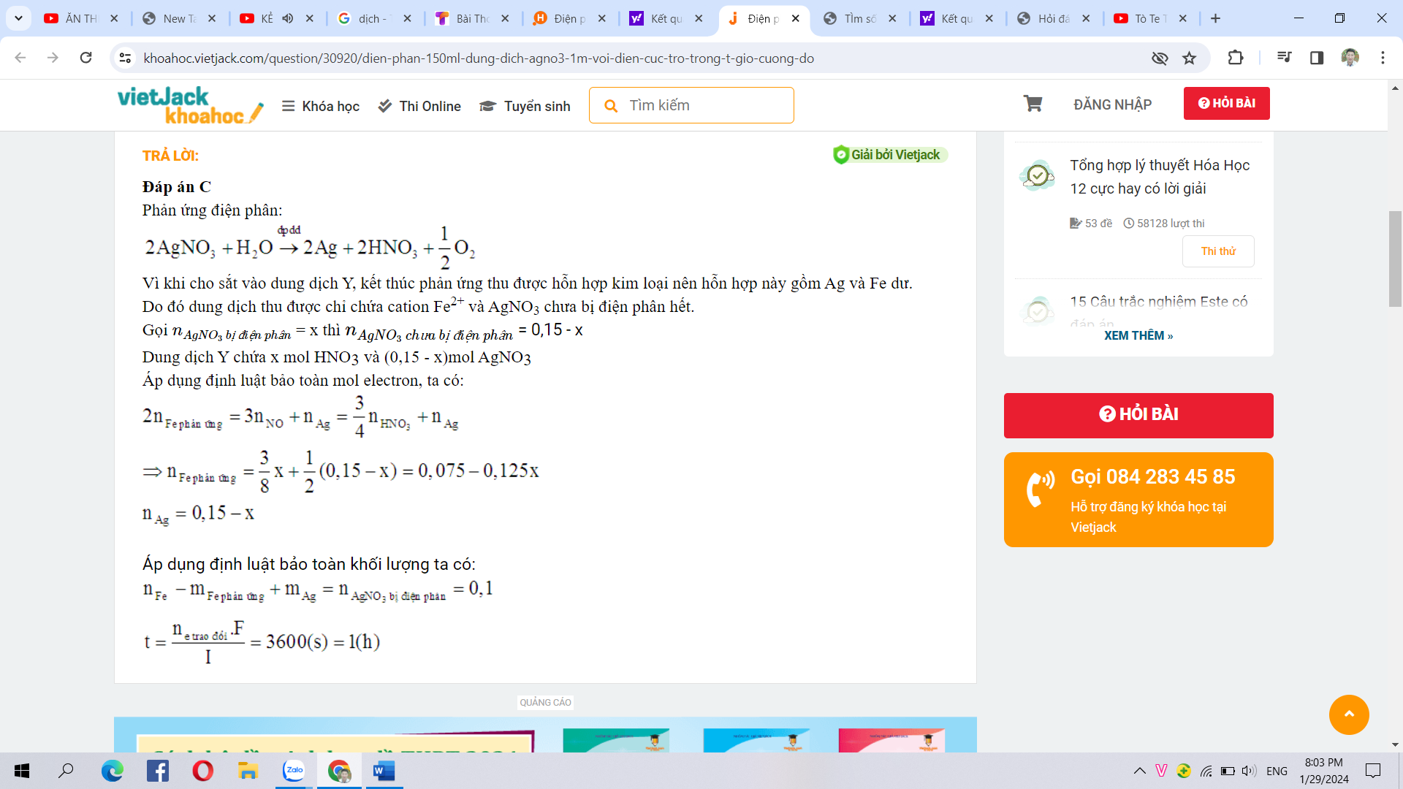The width and height of the screenshot is (1403, 789).
Task: Open browser Extensions puzzle icon
Action: [x=1235, y=58]
